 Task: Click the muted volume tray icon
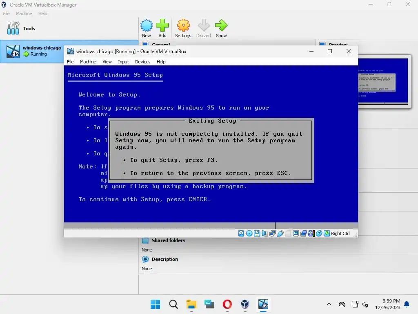tap(365, 304)
